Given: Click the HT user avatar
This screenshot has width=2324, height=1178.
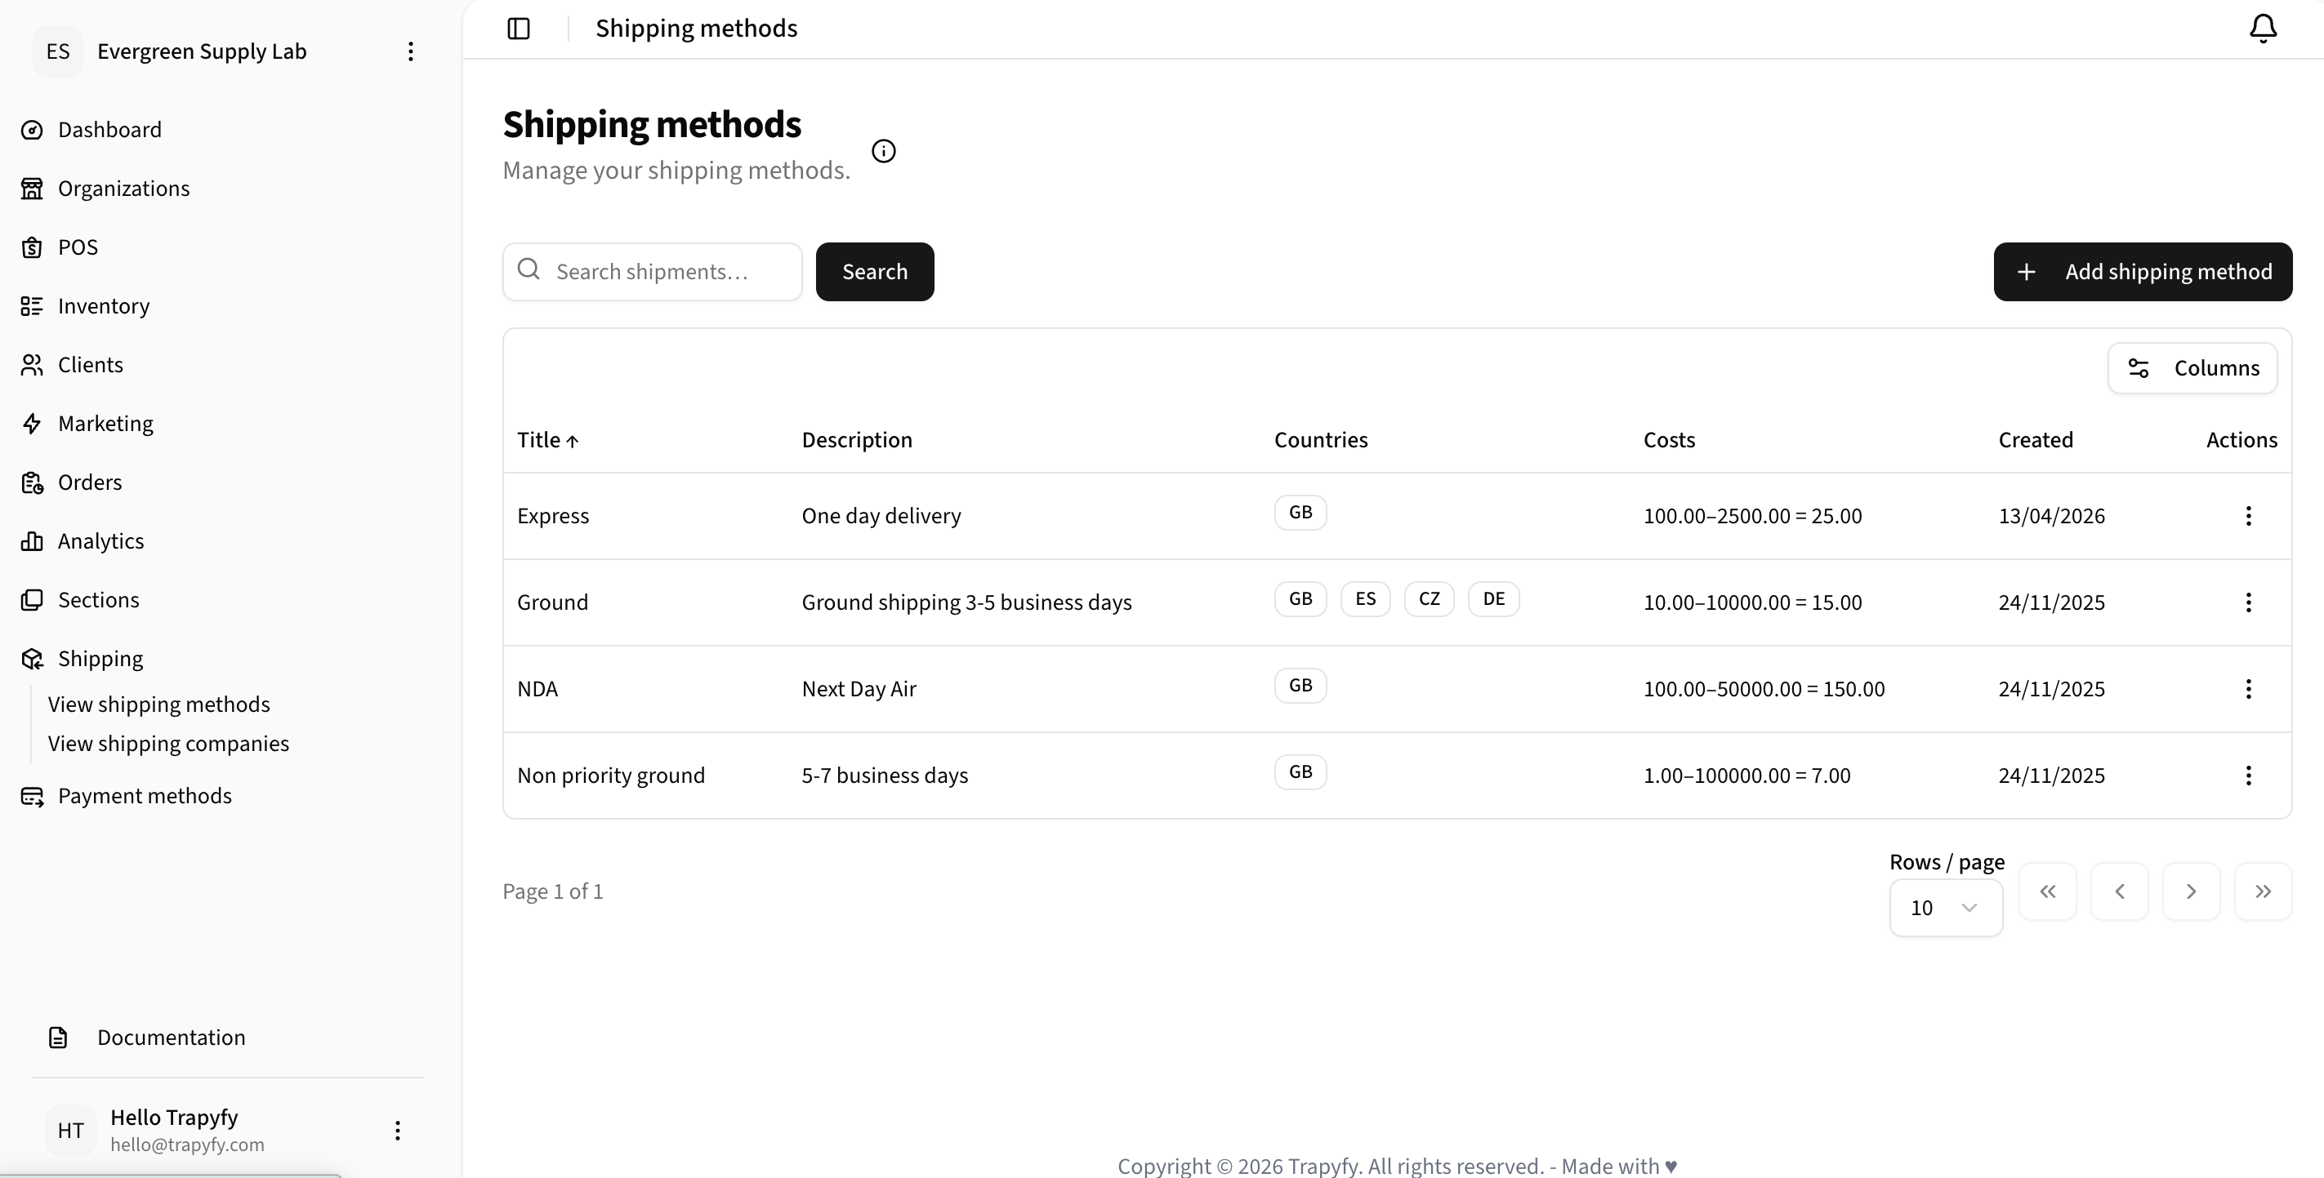Looking at the screenshot, I should point(70,1130).
